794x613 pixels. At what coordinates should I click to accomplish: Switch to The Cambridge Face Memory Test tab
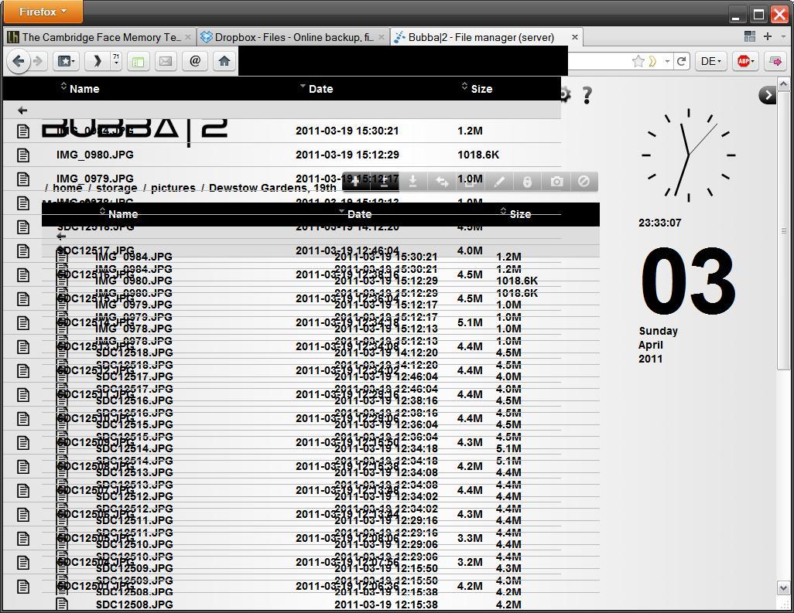(x=101, y=37)
